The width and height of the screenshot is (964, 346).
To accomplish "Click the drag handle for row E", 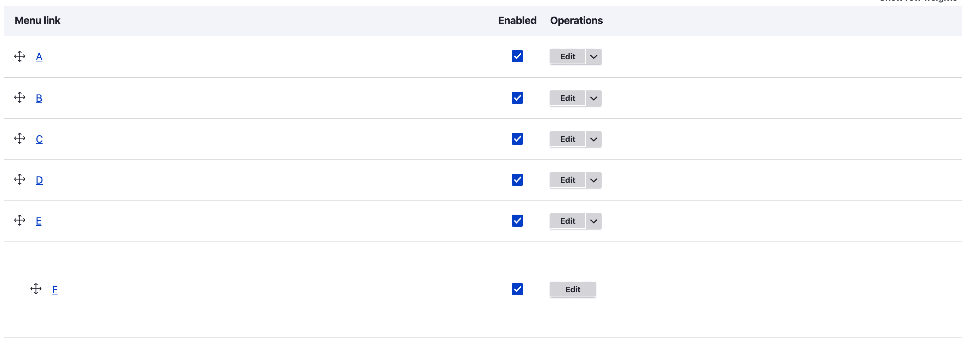I will [x=19, y=221].
